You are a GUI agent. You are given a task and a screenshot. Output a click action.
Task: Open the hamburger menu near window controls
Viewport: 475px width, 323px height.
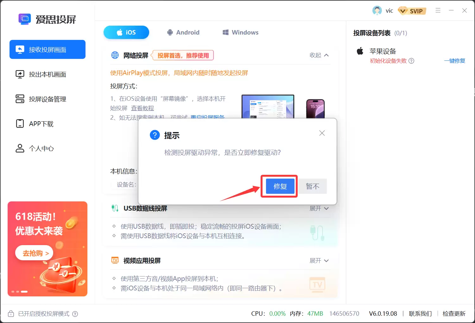coord(438,10)
